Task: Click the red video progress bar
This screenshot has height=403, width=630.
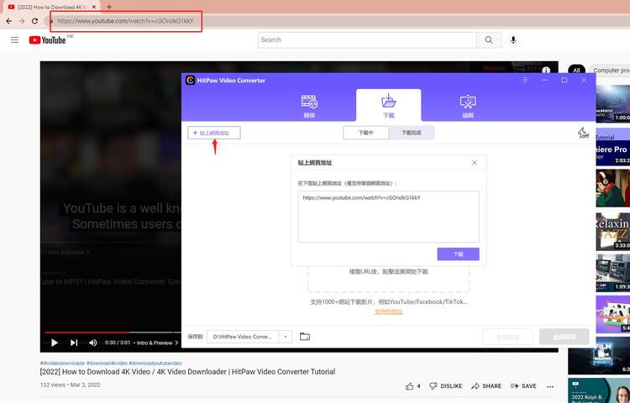Action: pyautogui.click(x=87, y=332)
